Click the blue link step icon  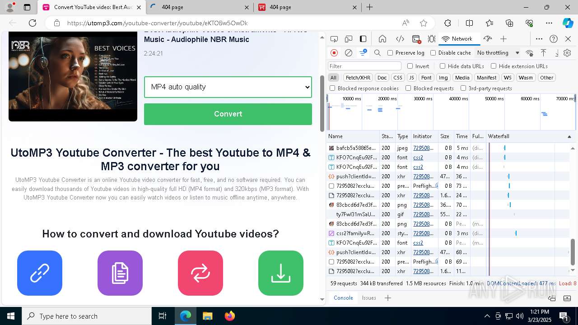(x=40, y=273)
